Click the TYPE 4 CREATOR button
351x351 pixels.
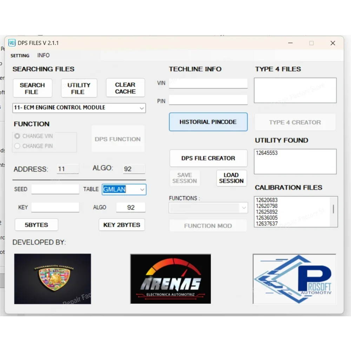point(295,122)
